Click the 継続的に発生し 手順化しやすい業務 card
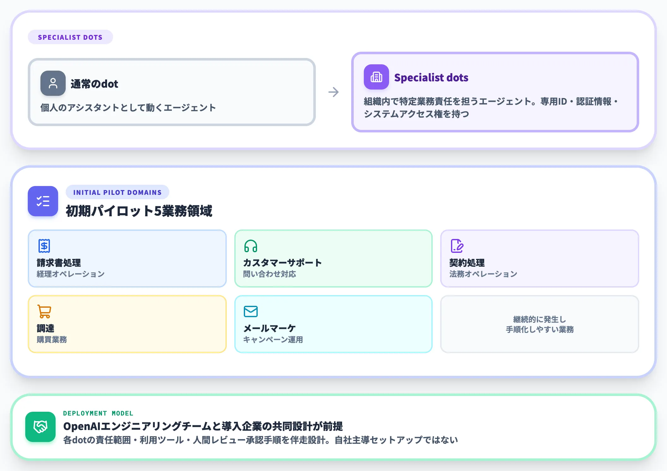 (x=539, y=324)
